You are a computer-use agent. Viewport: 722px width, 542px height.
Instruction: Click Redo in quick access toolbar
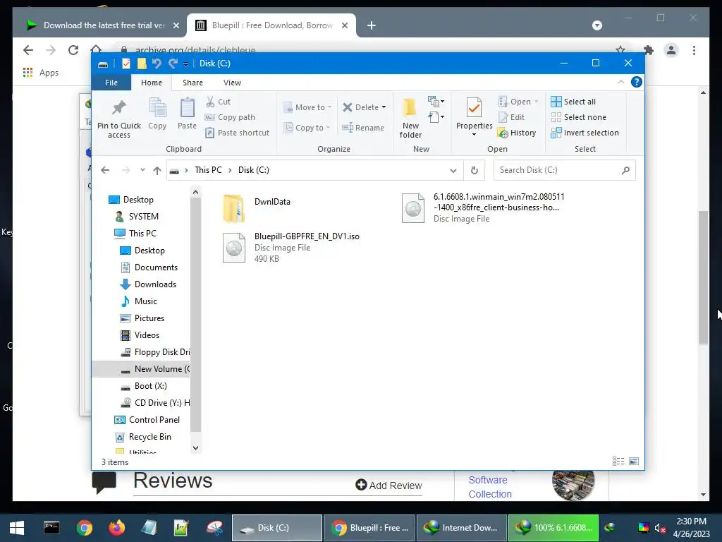coord(173,63)
